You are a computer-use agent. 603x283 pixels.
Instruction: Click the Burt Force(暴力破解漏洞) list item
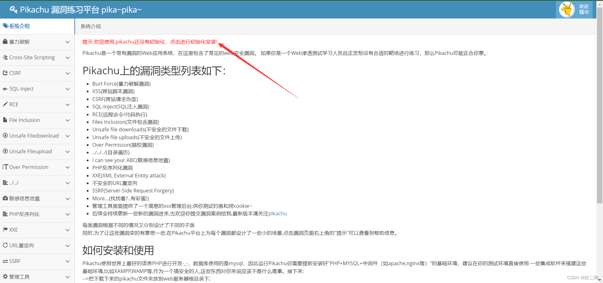(122, 84)
